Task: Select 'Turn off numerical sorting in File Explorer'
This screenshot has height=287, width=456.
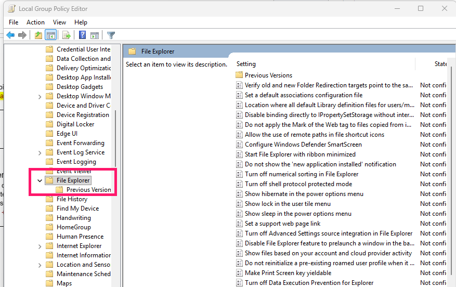Action: coord(302,174)
